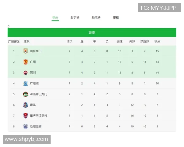Switch to the 射手榜 top scorers tab
The image size is (184, 147).
click(x=75, y=18)
